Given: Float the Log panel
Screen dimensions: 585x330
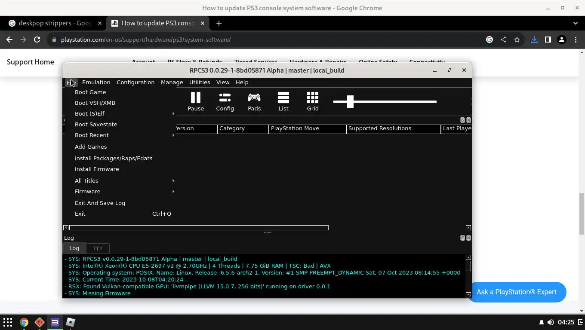Looking at the screenshot, I should click(x=463, y=238).
